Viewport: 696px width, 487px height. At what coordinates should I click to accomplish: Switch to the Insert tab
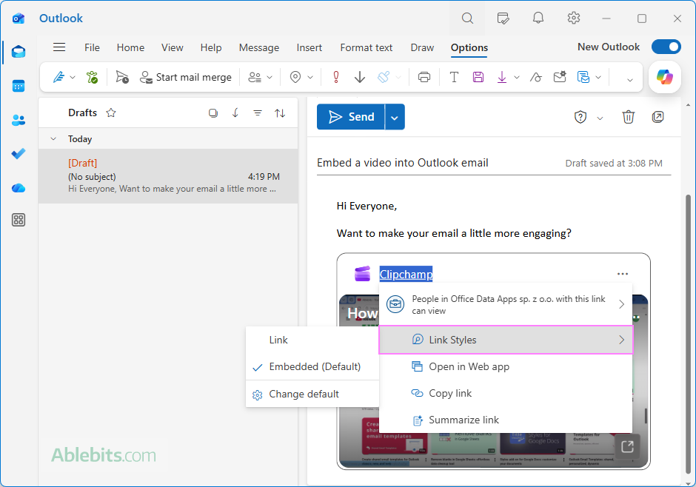click(309, 47)
